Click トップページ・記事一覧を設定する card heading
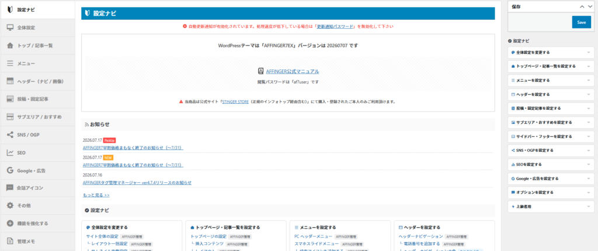 [228, 227]
